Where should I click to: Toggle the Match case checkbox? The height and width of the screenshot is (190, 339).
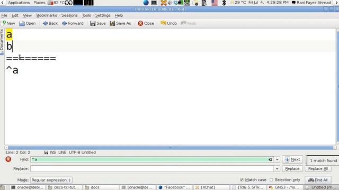(242, 179)
